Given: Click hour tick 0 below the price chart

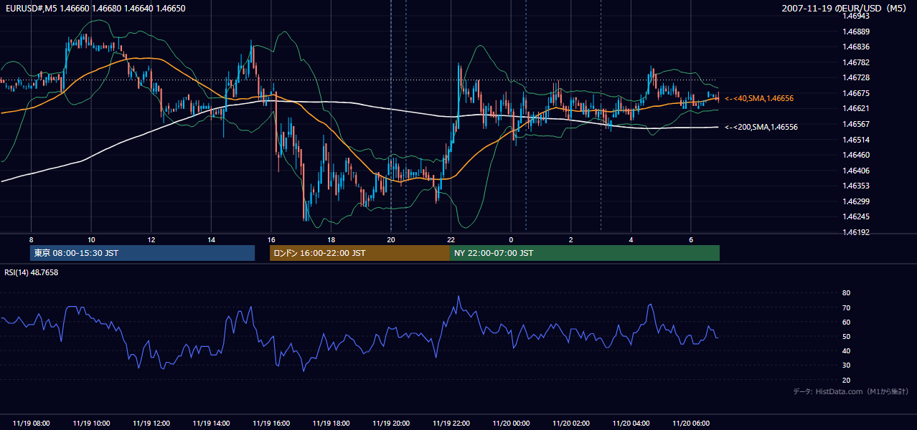Looking at the screenshot, I should [x=511, y=239].
